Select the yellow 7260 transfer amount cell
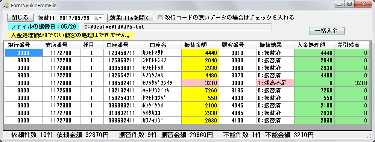This screenshot has height=142, width=375. (x=200, y=91)
